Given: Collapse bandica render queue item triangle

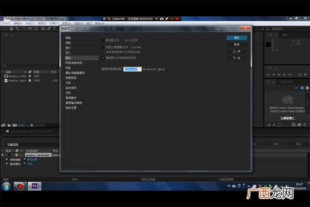Looking at the screenshot, I should click(x=2, y=155).
